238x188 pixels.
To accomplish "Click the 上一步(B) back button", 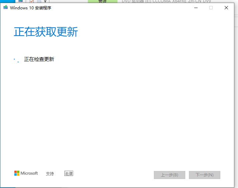I will point(169,175).
